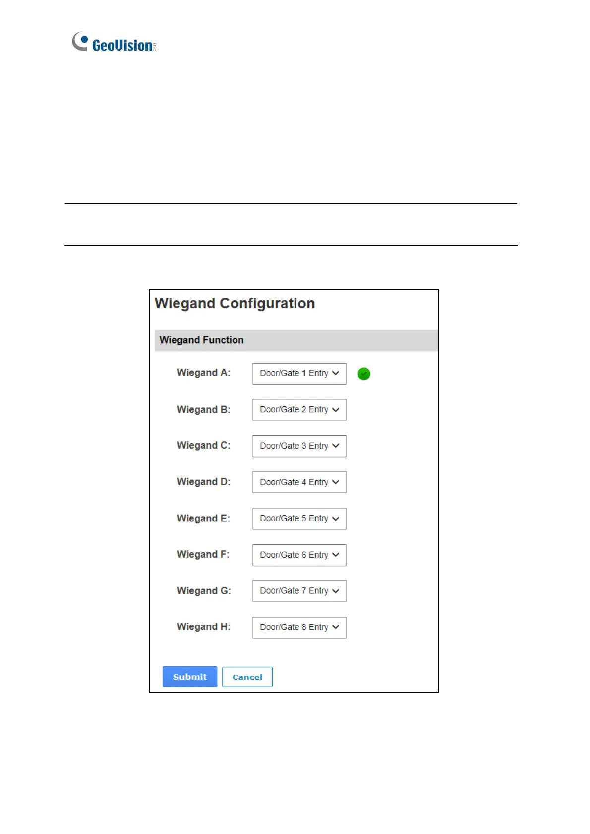This screenshot has height=834, width=590.
Task: Submit the Wiegand configuration
Action: (190, 677)
